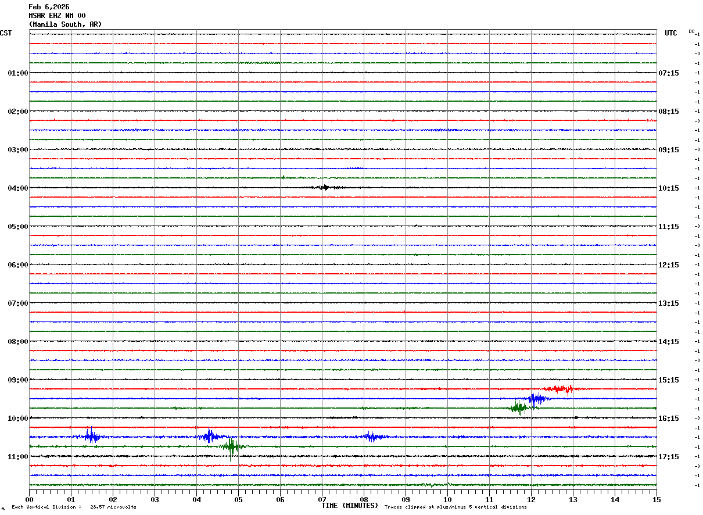Select the 09:00 CST time marker
The image size is (703, 515).
17,380
